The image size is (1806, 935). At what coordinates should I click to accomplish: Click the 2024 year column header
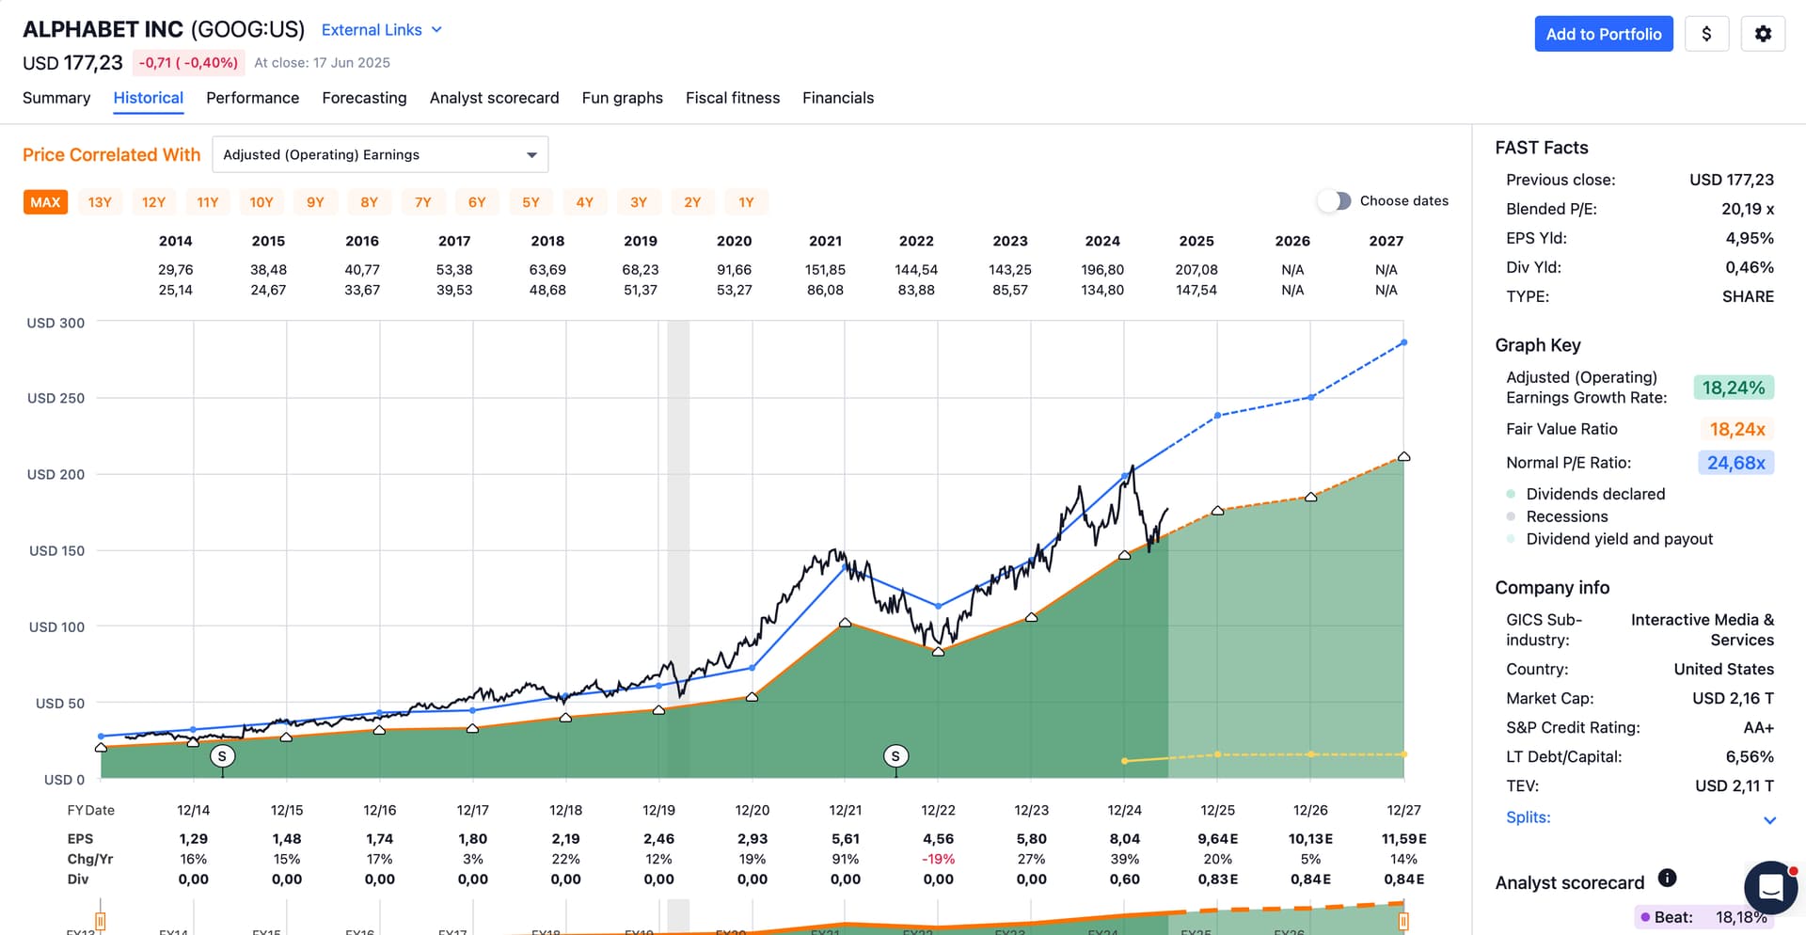point(1102,241)
